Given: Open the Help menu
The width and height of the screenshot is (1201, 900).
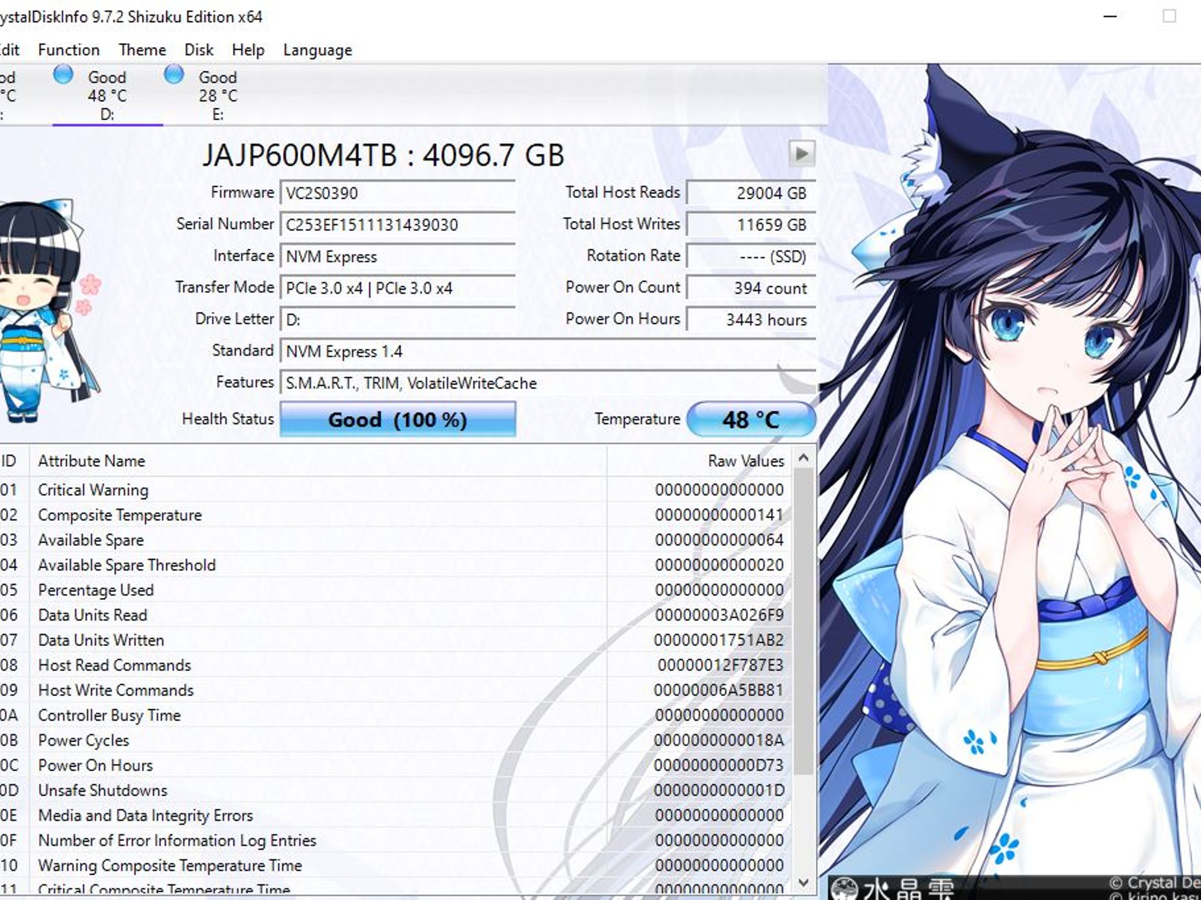Looking at the screenshot, I should [248, 50].
